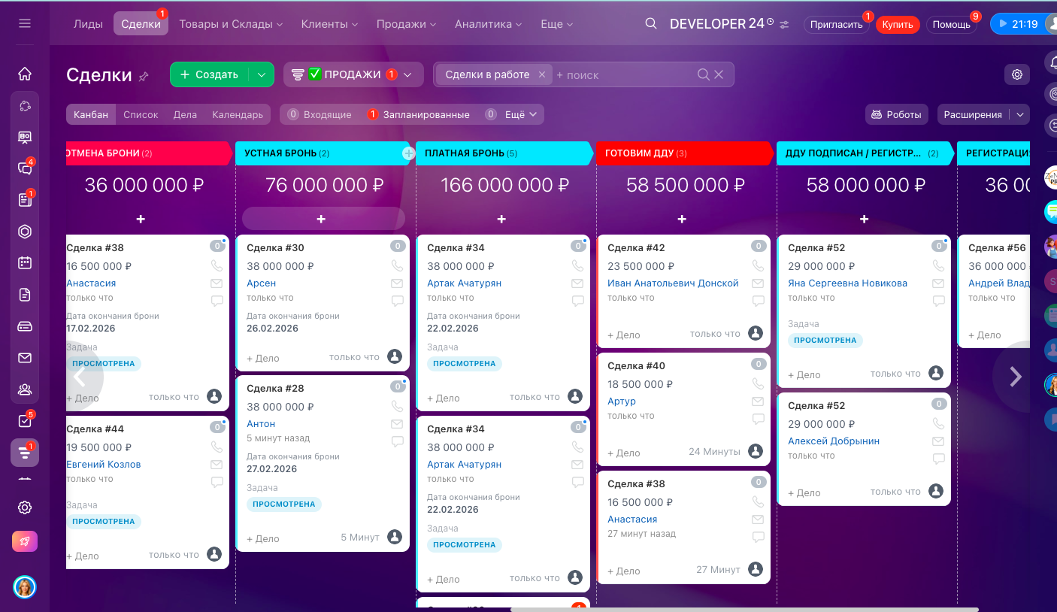1057x612 pixels.
Task: Click the Пригласить button
Action: pyautogui.click(x=836, y=25)
